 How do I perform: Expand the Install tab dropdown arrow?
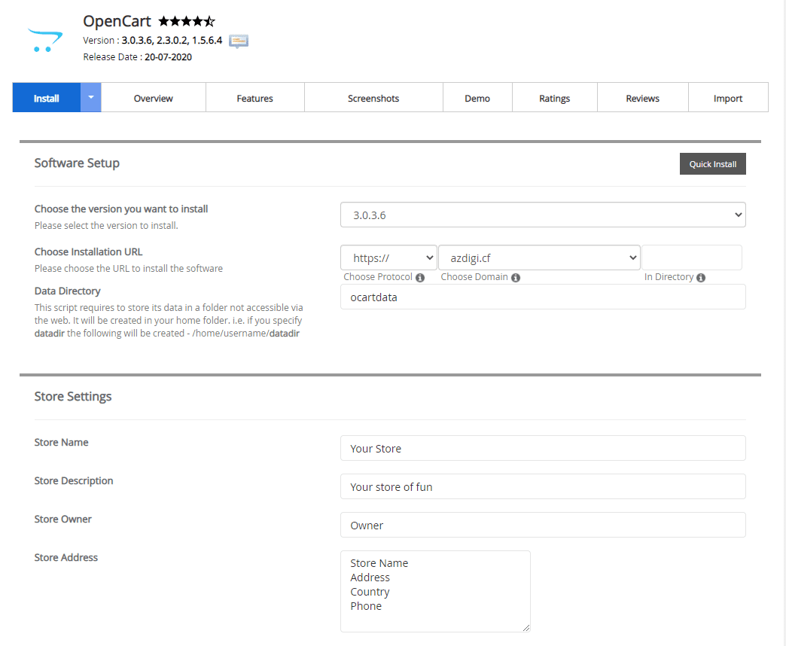click(x=91, y=98)
